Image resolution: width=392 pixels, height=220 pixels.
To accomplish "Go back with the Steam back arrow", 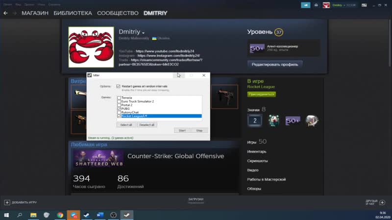I will pyautogui.click(x=5, y=13).
